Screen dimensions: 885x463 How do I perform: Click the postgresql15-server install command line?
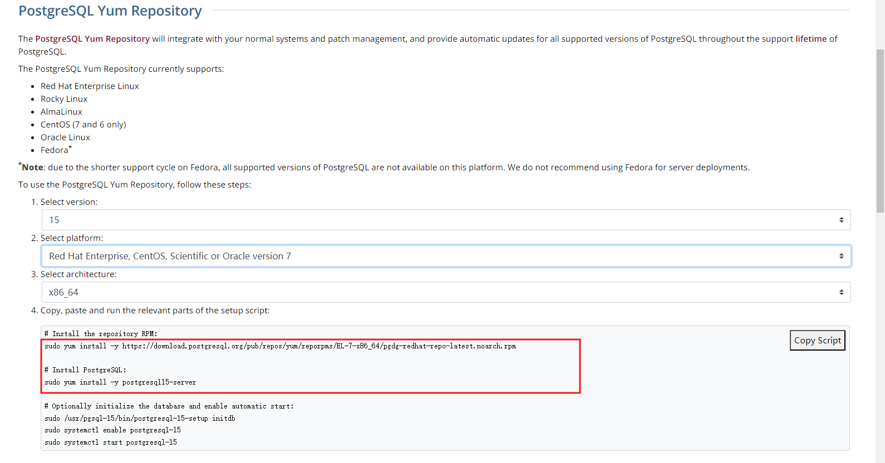[x=120, y=382]
